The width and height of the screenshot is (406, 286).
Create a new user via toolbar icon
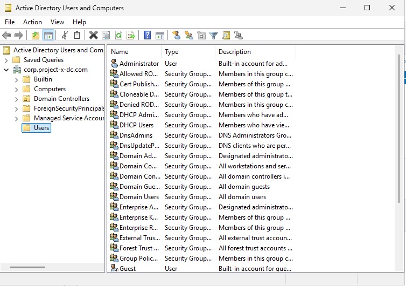pyautogui.click(x=176, y=36)
